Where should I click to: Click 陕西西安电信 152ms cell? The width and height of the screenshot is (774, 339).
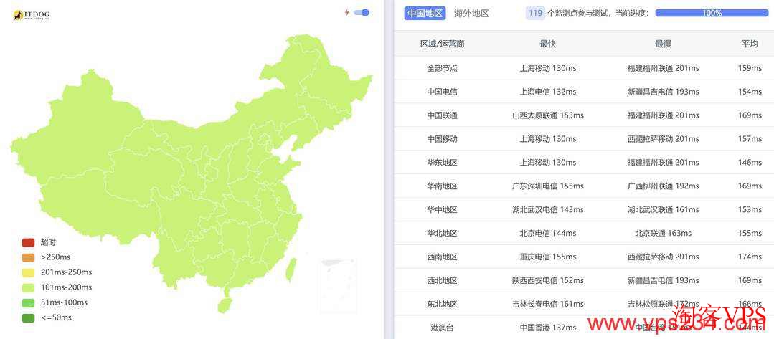[x=548, y=281]
